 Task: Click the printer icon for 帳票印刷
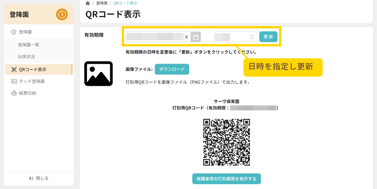point(14,93)
